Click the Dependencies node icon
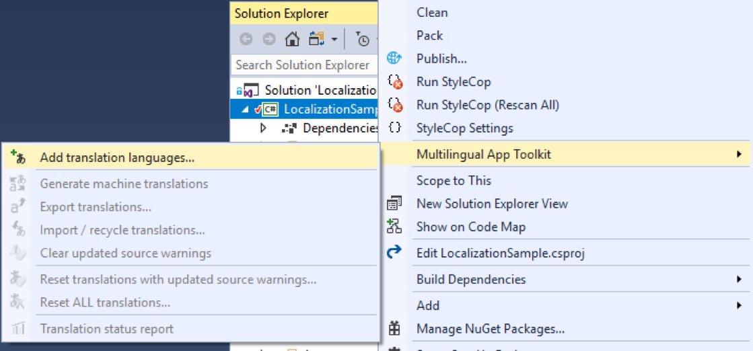The image size is (753, 351). pos(289,128)
